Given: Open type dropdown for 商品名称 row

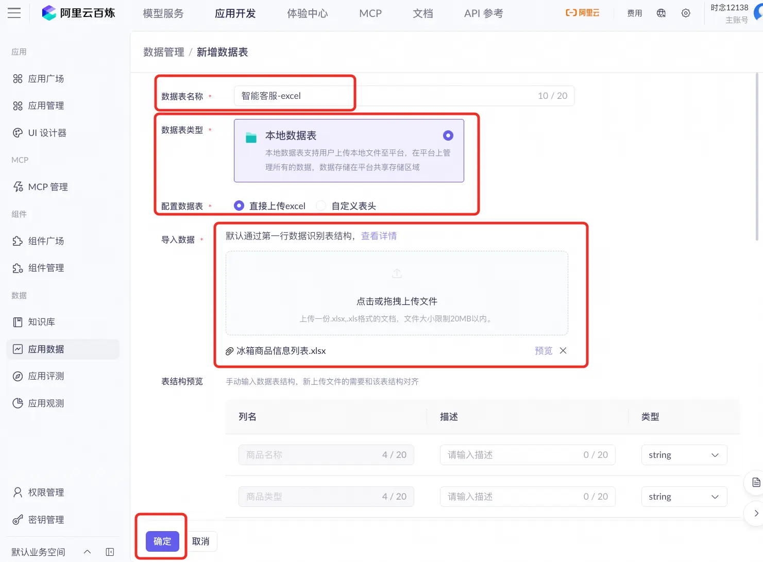Looking at the screenshot, I should pyautogui.click(x=684, y=455).
